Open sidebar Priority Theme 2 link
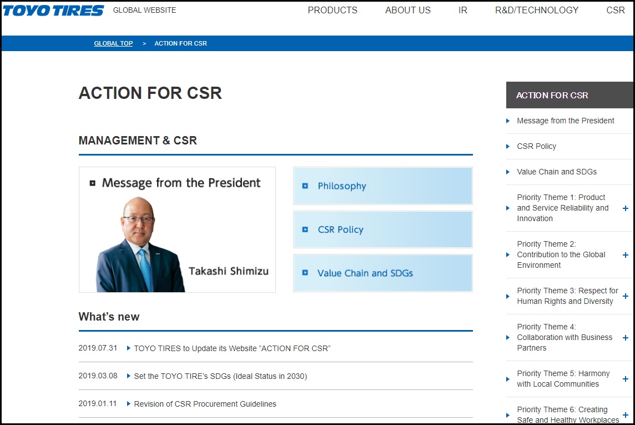Image resolution: width=635 pixels, height=425 pixels. pyautogui.click(x=561, y=254)
